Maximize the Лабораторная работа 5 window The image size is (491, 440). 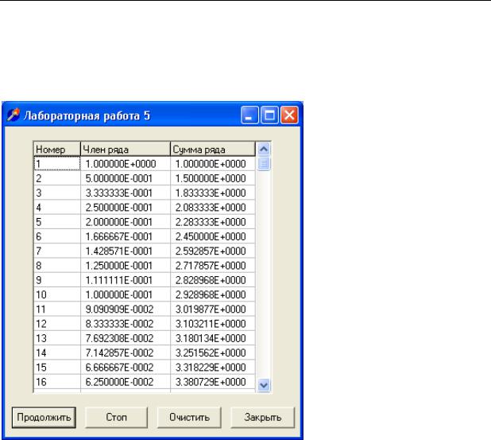tap(269, 115)
